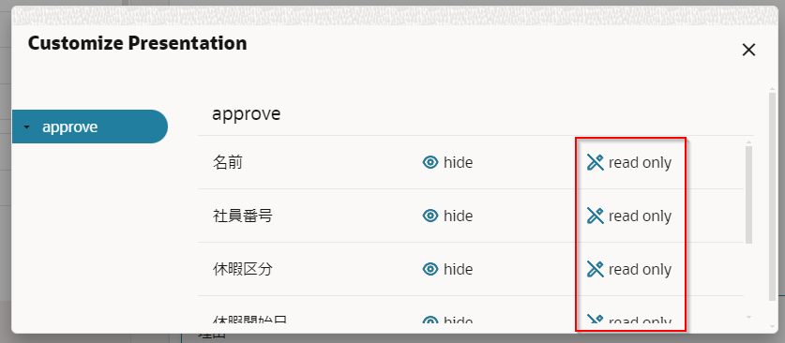Click the inner list's down scroll arrow

click(x=749, y=317)
